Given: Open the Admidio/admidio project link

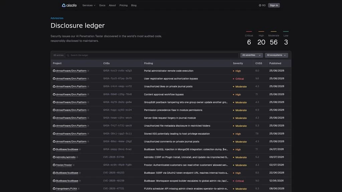Looking at the screenshot, I should (x=66, y=157).
